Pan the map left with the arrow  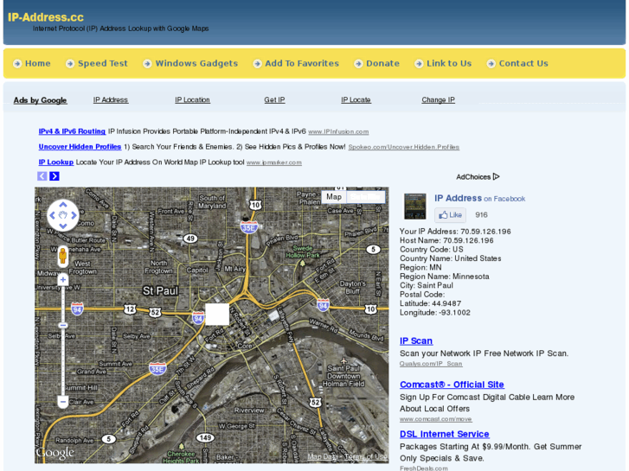click(52, 215)
